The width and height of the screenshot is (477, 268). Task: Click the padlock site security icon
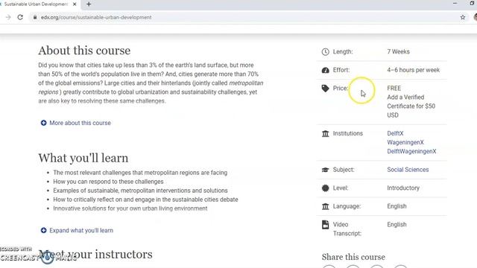[x=35, y=17]
